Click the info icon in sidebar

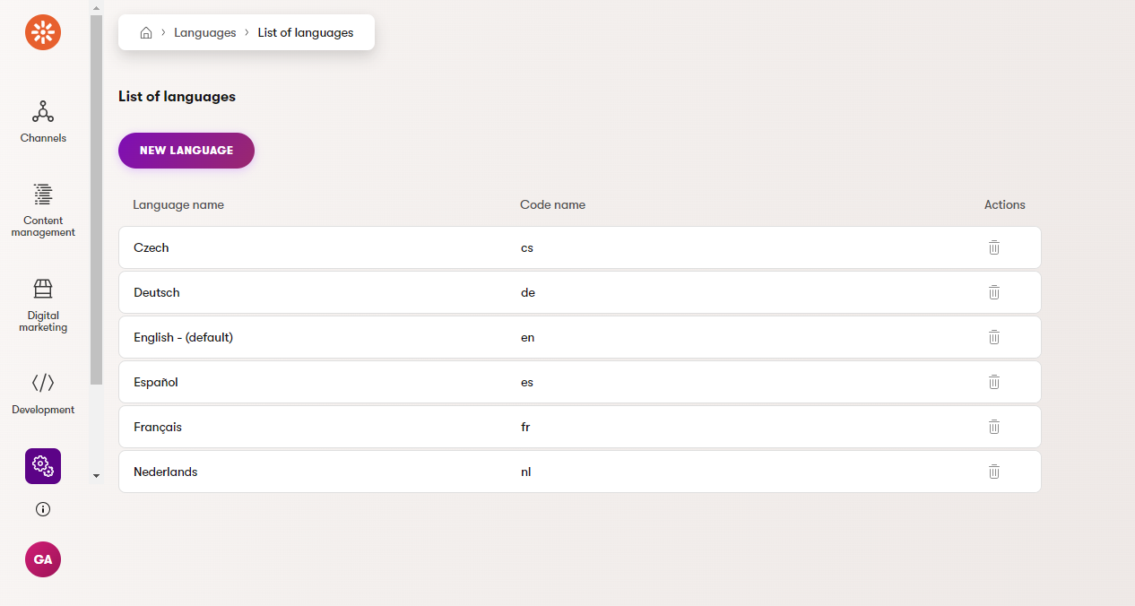[x=43, y=509]
